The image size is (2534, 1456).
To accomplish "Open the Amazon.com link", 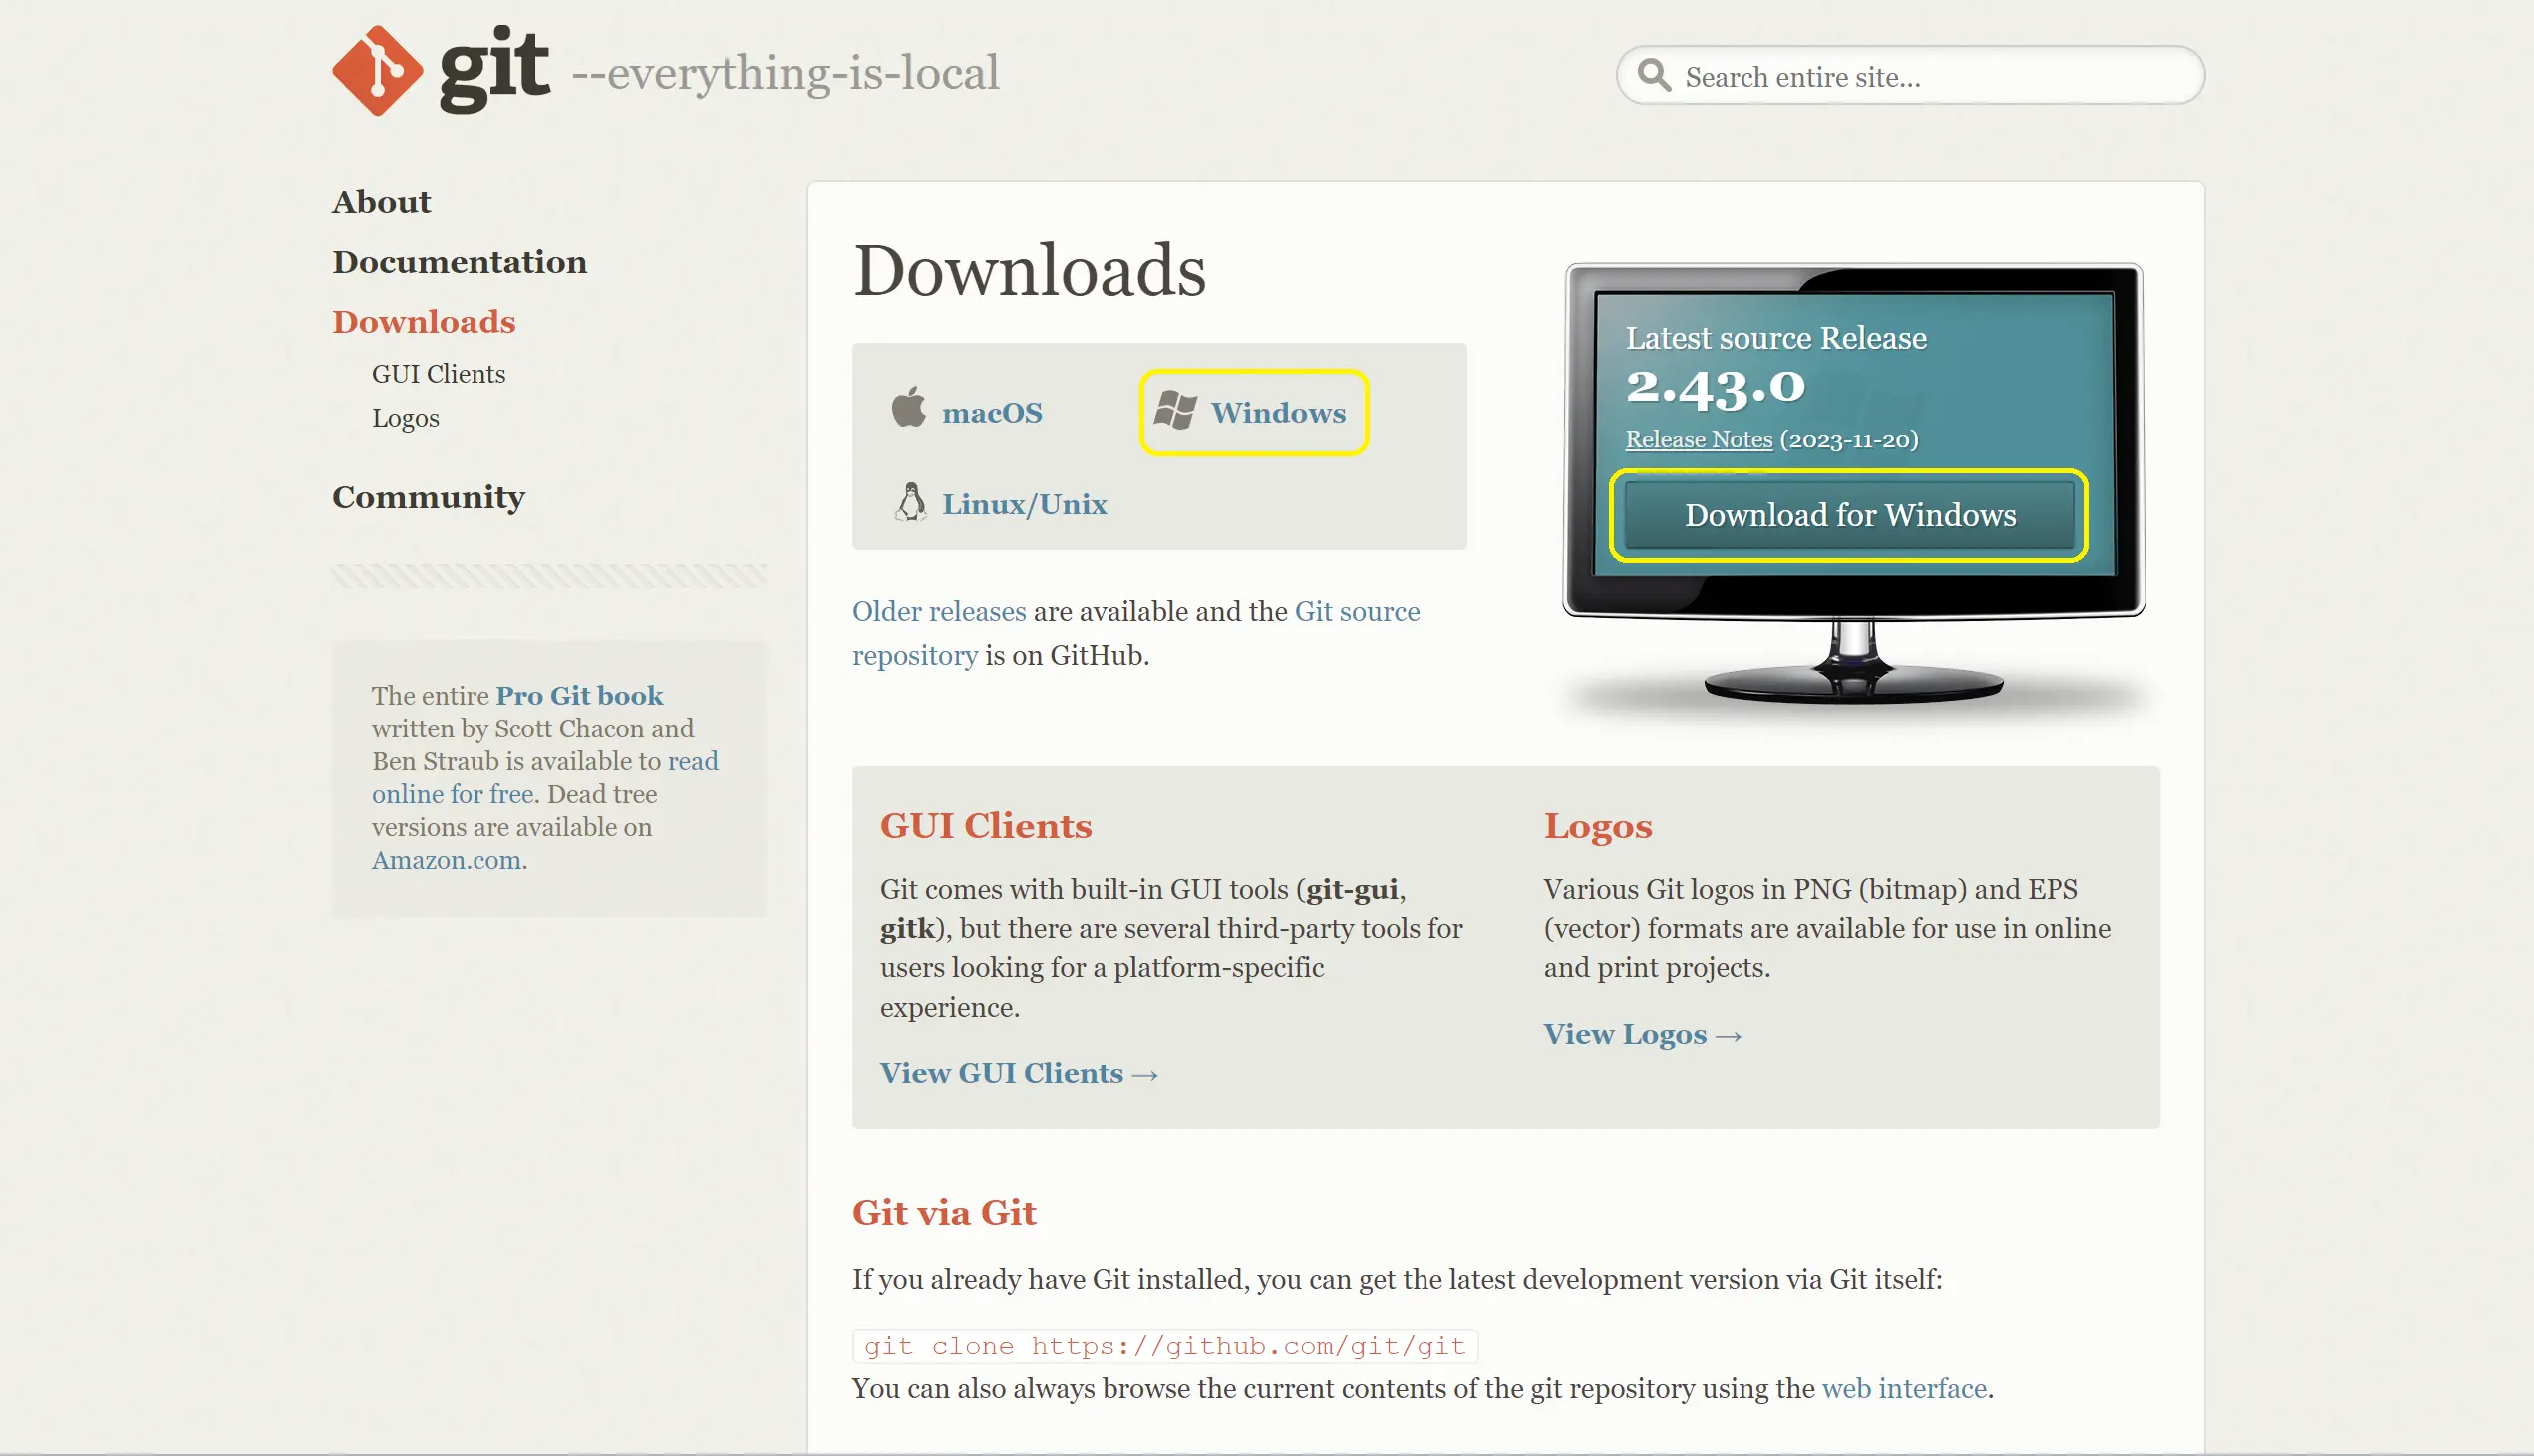I will click(446, 860).
